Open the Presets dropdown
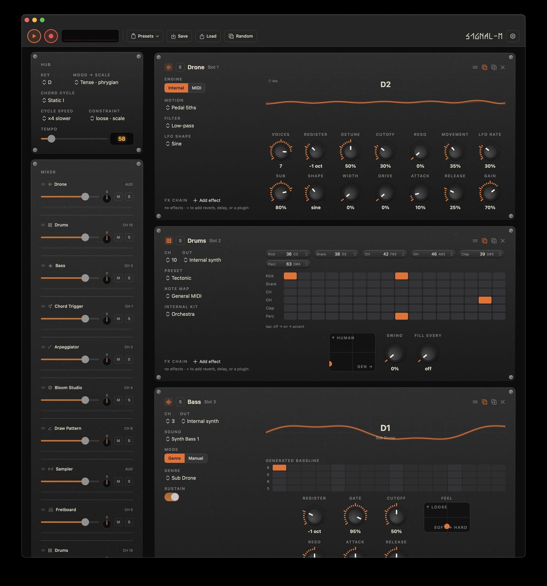Image resolution: width=547 pixels, height=586 pixels. [x=145, y=36]
